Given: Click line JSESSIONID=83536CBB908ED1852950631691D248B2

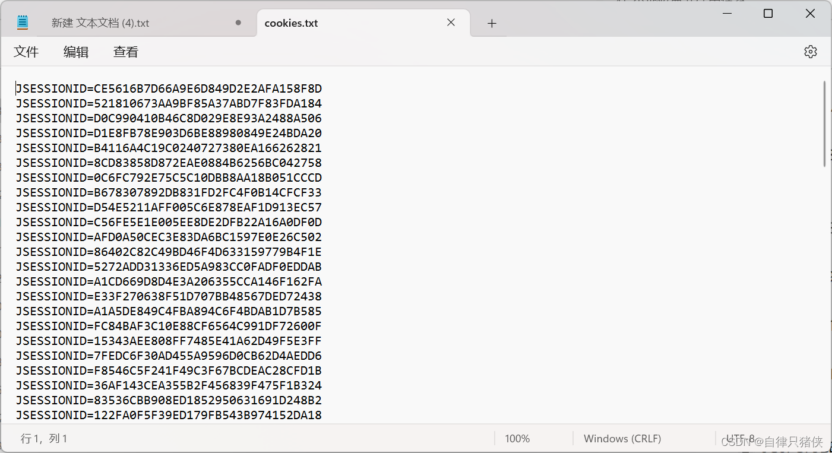Looking at the screenshot, I should pos(169,401).
